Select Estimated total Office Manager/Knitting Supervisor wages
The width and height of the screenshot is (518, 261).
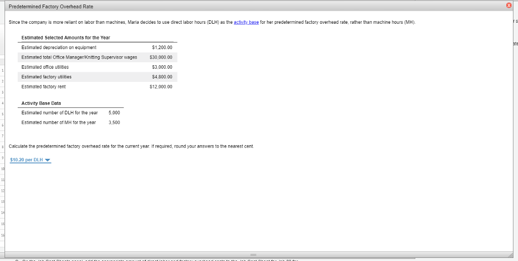coord(79,57)
